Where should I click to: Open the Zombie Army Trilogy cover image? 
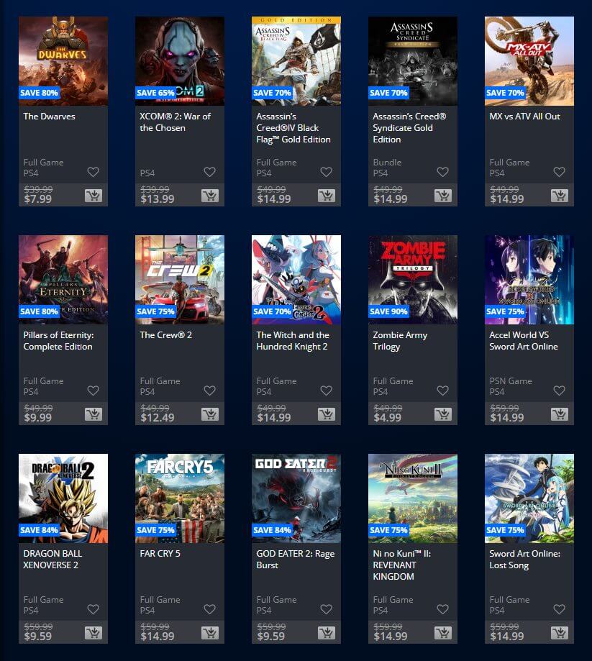click(413, 280)
